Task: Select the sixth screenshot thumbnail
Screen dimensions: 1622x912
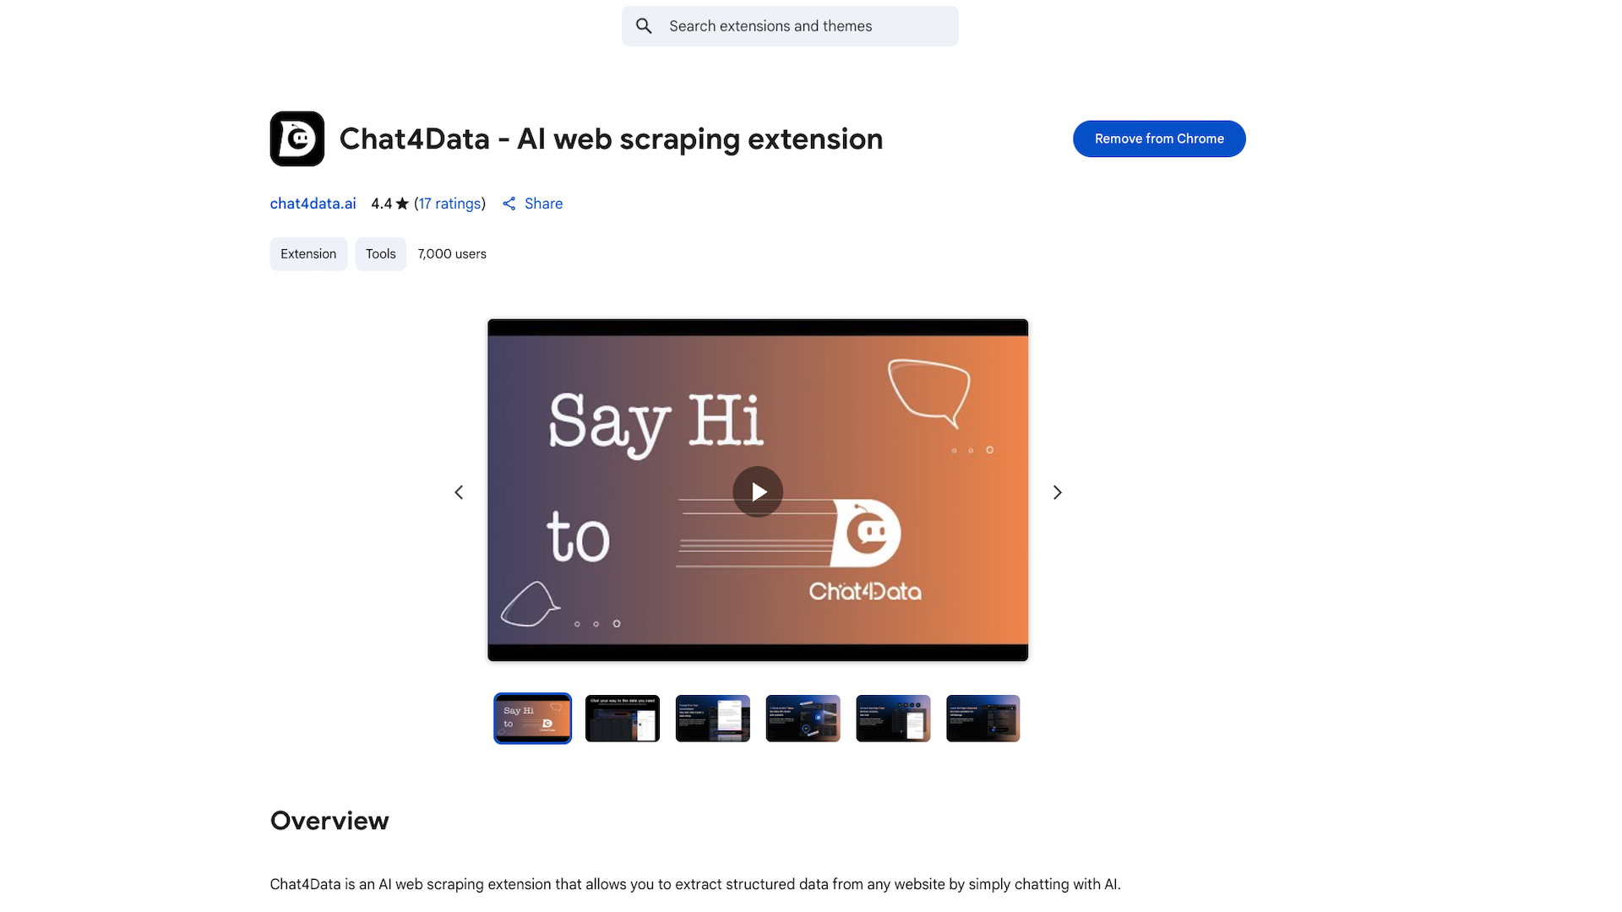Action: coord(983,719)
